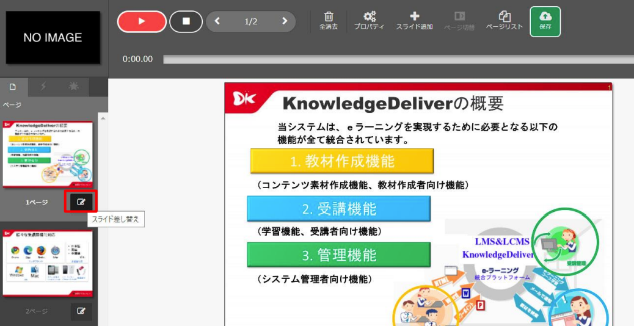Select page 2 slide thumbnail
Viewport: 634px width, 326px height.
[x=48, y=263]
